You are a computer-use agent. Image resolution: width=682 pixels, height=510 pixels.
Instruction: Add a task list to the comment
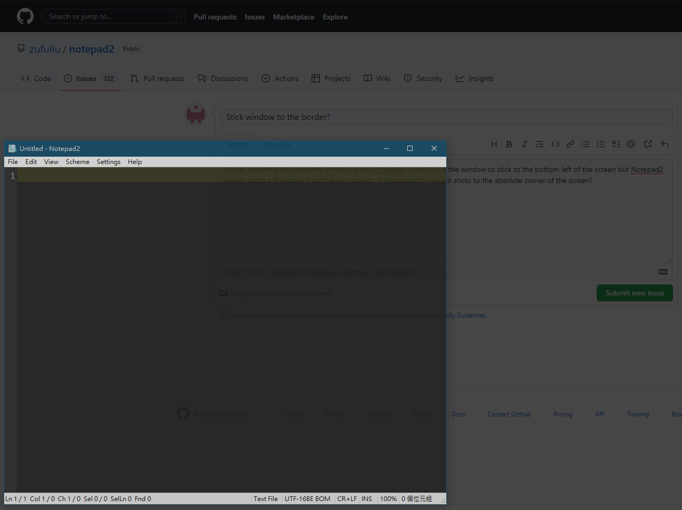coord(616,144)
